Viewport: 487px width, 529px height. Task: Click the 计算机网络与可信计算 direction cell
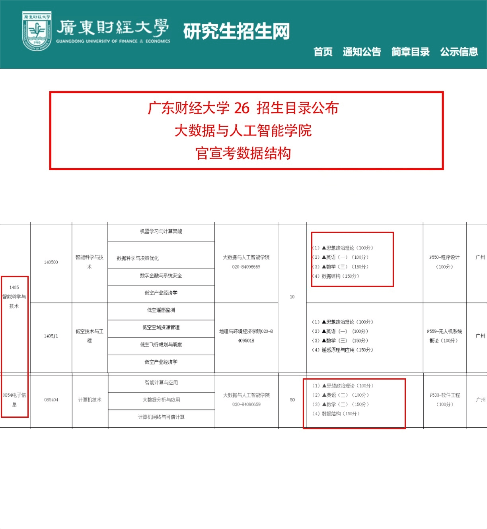161,417
